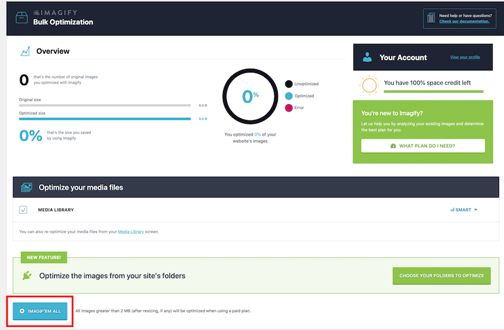
Task: Click the Media Library row label
Action: [56, 210]
